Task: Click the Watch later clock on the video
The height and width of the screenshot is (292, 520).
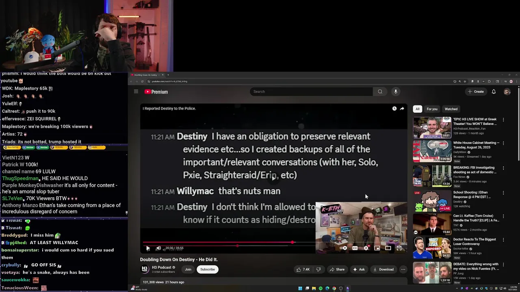Action: (x=394, y=109)
